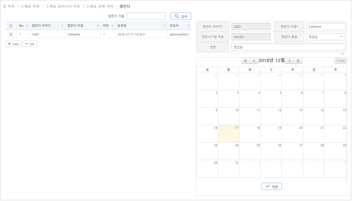
Task: Click the 토 weekday column header
Action: (x=336, y=70)
